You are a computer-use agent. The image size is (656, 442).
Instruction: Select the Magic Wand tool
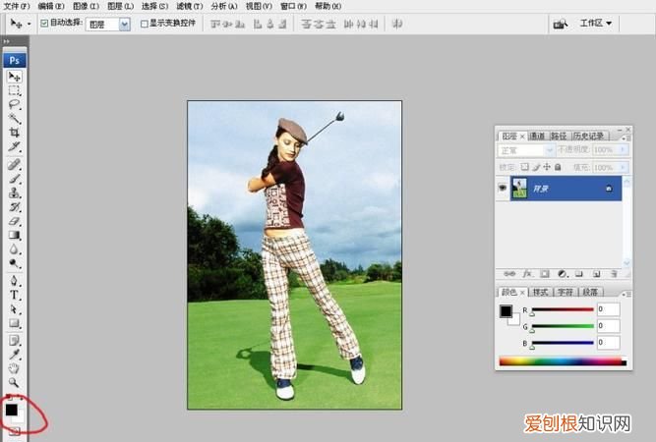coord(15,119)
